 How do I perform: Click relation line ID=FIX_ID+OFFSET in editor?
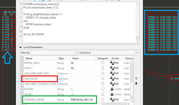34,34
